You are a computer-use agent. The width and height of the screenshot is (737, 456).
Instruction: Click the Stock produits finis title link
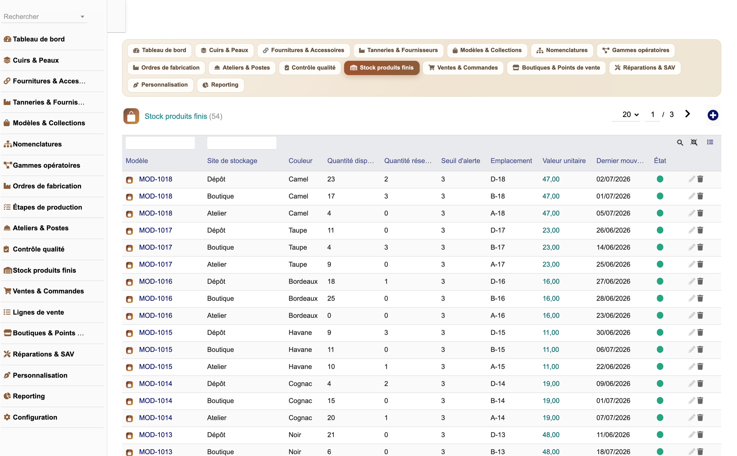176,116
